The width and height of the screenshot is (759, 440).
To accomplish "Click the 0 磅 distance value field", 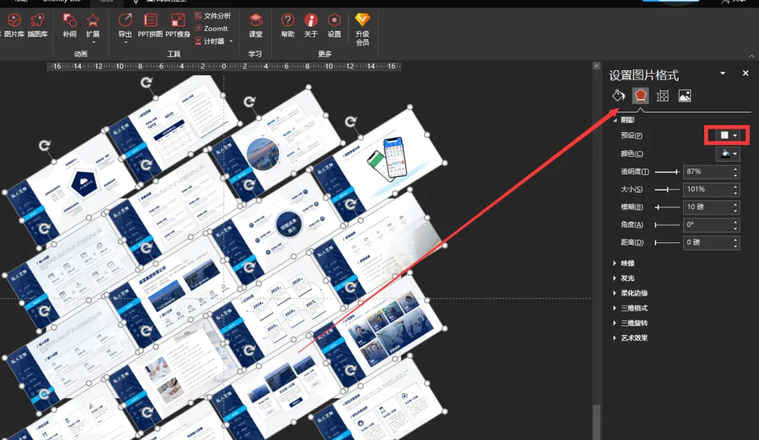I will coord(707,242).
